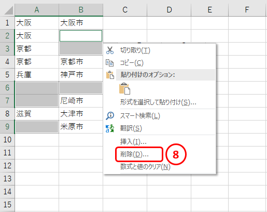Select 翻訳(S) menu entry
This screenshot has width=267, height=212.
[x=131, y=128]
